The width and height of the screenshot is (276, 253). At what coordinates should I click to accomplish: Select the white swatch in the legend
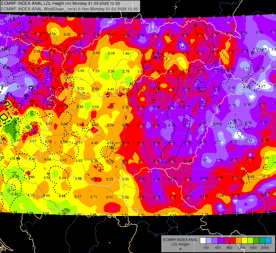click(x=203, y=241)
